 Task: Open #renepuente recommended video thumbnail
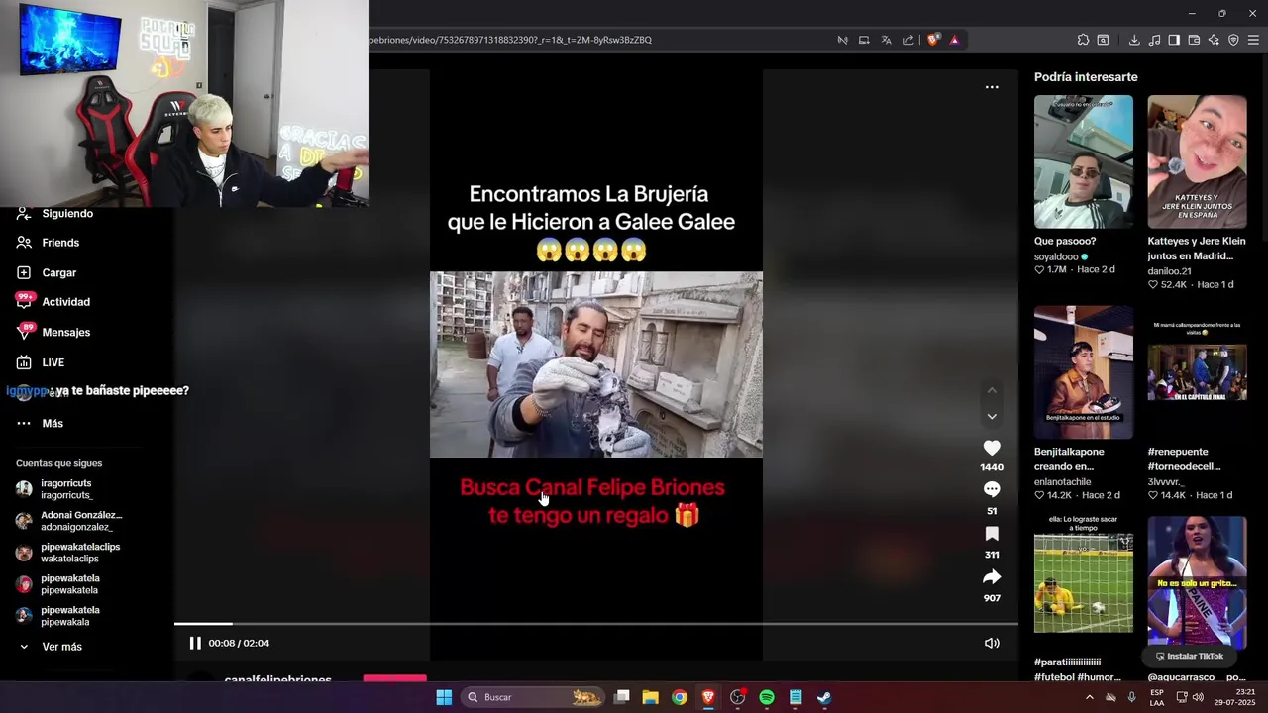(1197, 372)
